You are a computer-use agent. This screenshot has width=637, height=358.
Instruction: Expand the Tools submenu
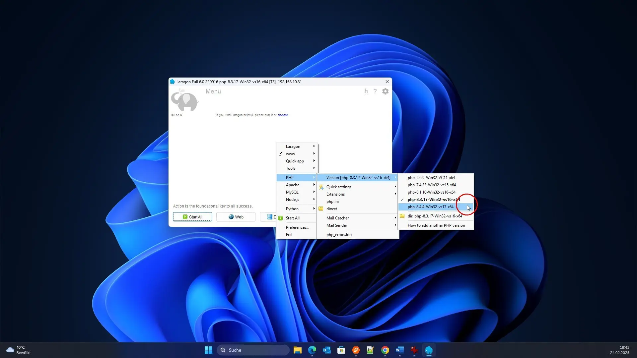pyautogui.click(x=297, y=168)
